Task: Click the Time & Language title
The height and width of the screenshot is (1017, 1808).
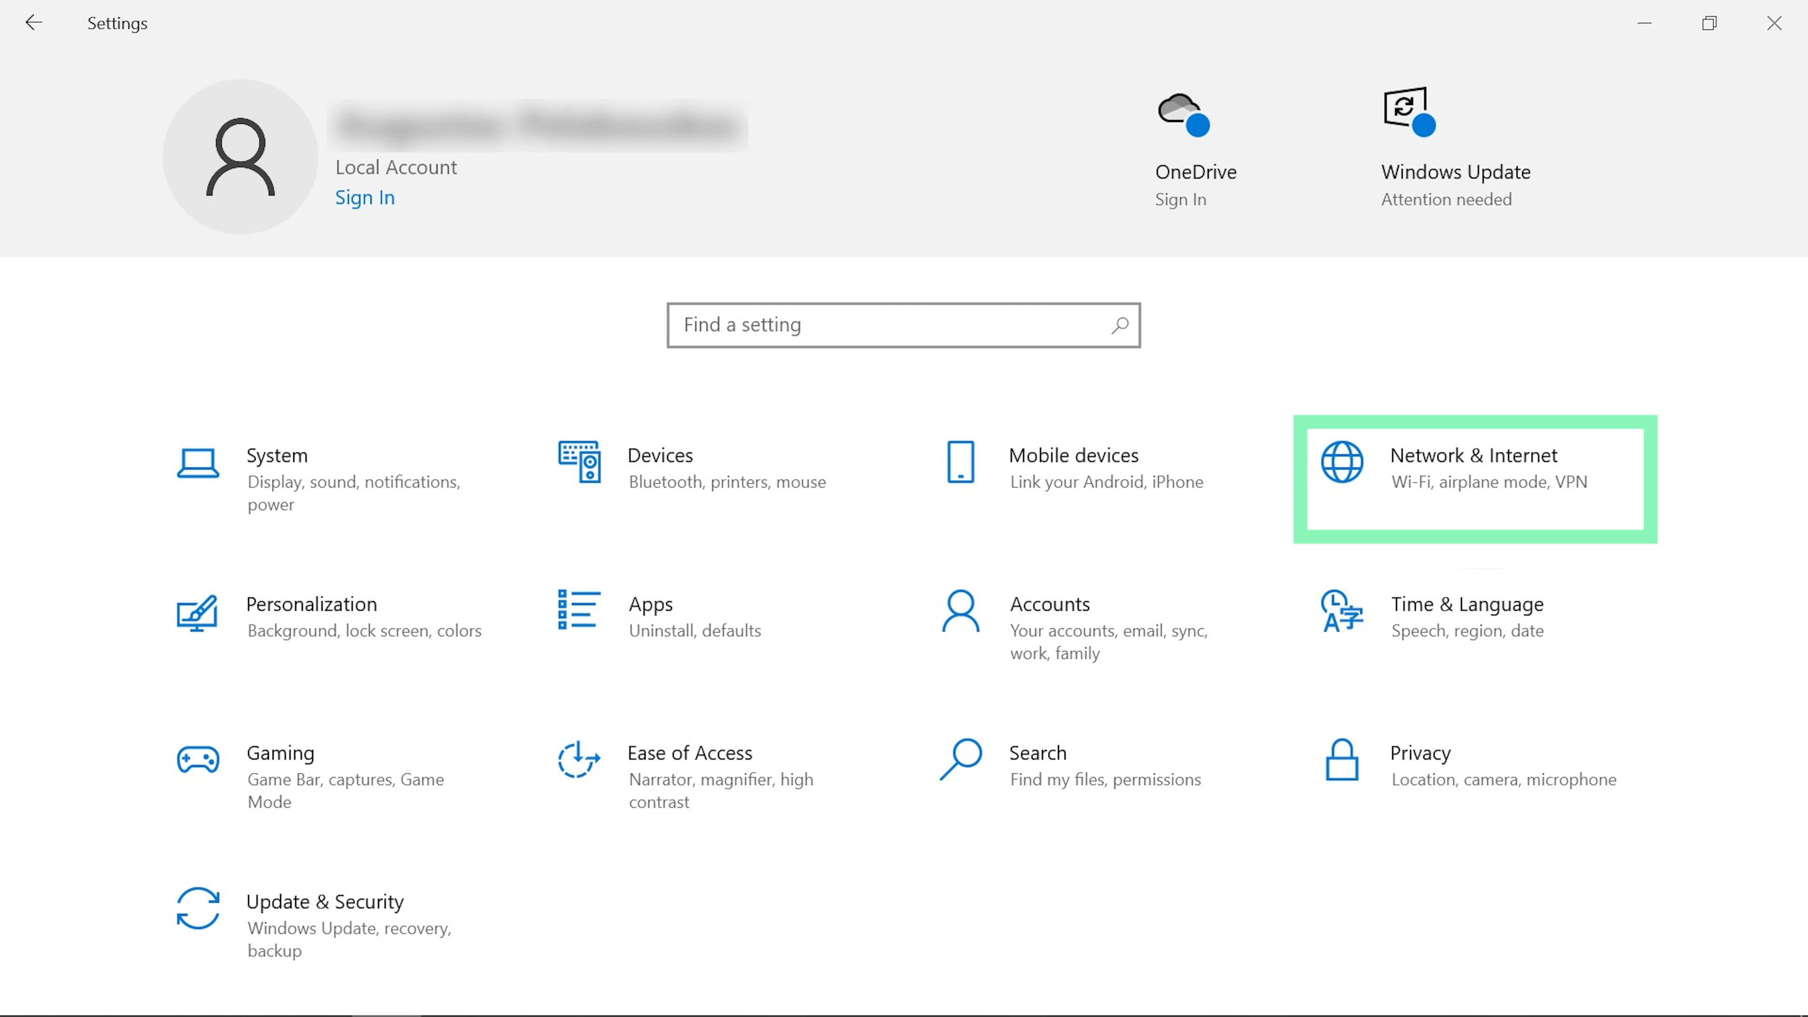Action: 1468,604
